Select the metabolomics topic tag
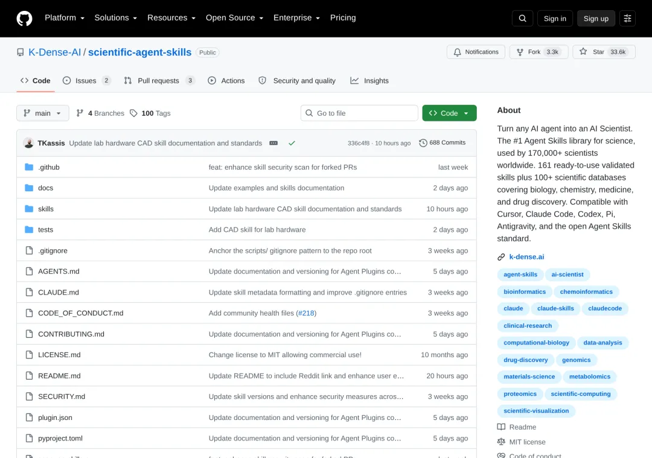This screenshot has height=458, width=652. (590, 377)
